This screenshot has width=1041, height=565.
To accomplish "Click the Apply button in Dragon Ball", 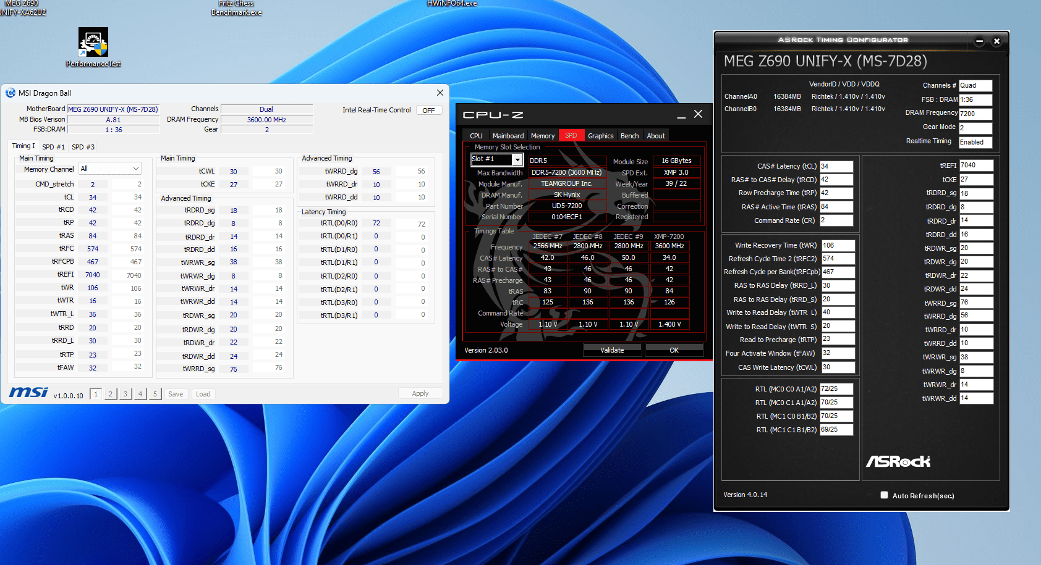I will (x=420, y=393).
